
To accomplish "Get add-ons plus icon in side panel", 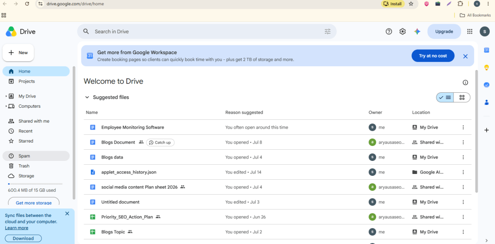I will [x=486, y=130].
